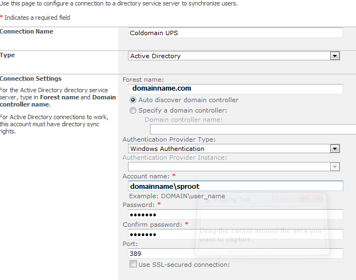Screen dimensions: 356x280
Task: Open the Type dropdown arrow
Action: pyautogui.click(x=335, y=56)
